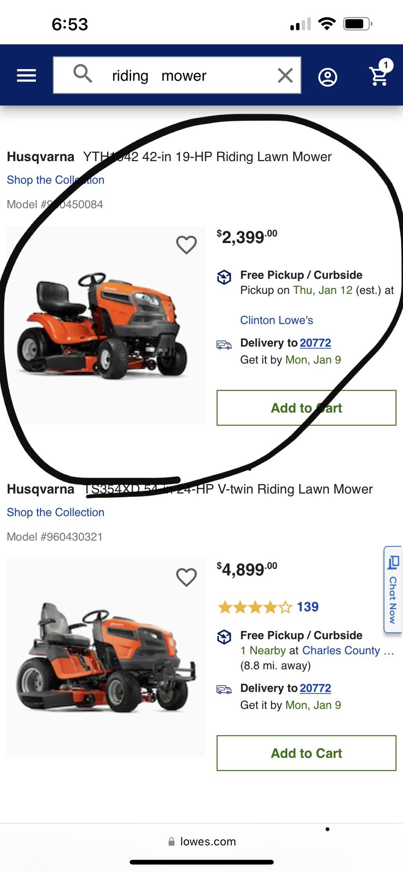
Task: Open the Chat Now side tab
Action: [x=393, y=590]
